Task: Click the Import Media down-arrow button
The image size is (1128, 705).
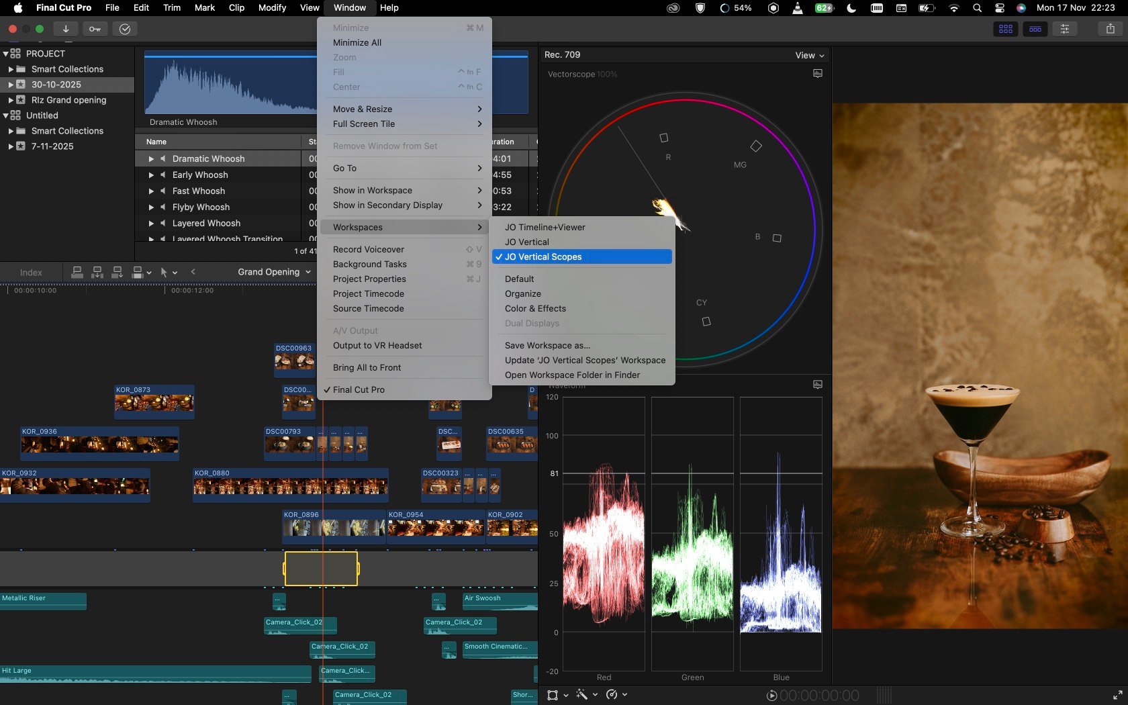Action: coord(66,29)
